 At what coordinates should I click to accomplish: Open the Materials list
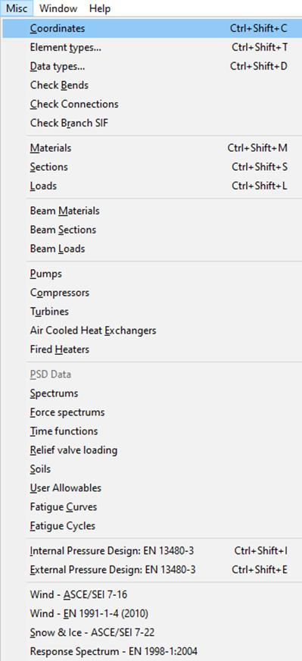point(152,148)
